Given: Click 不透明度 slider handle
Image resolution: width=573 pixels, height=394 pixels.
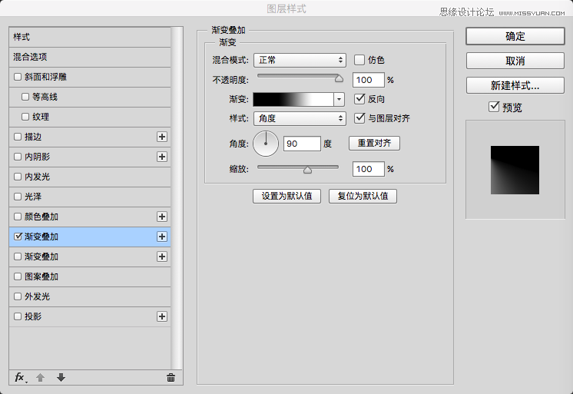Looking at the screenshot, I should pyautogui.click(x=339, y=78).
